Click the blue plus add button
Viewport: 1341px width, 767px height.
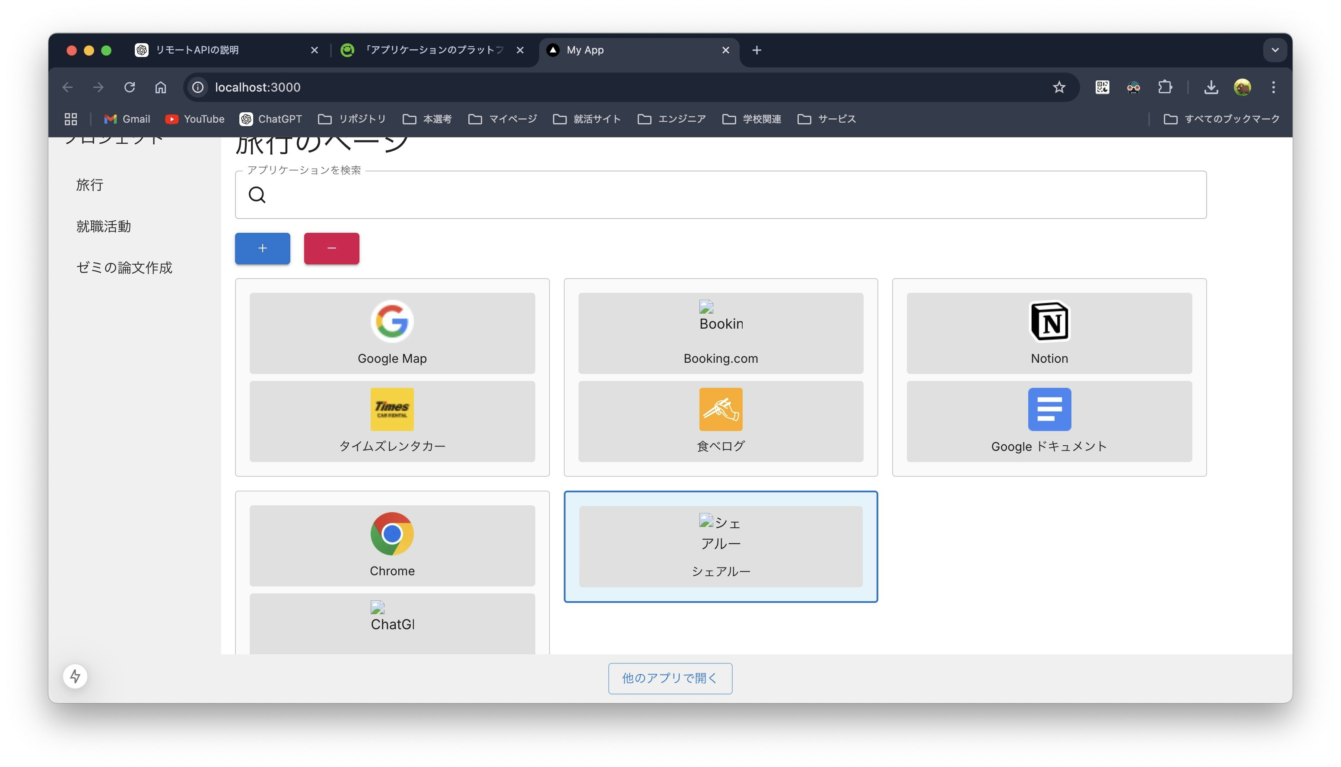pyautogui.click(x=262, y=248)
